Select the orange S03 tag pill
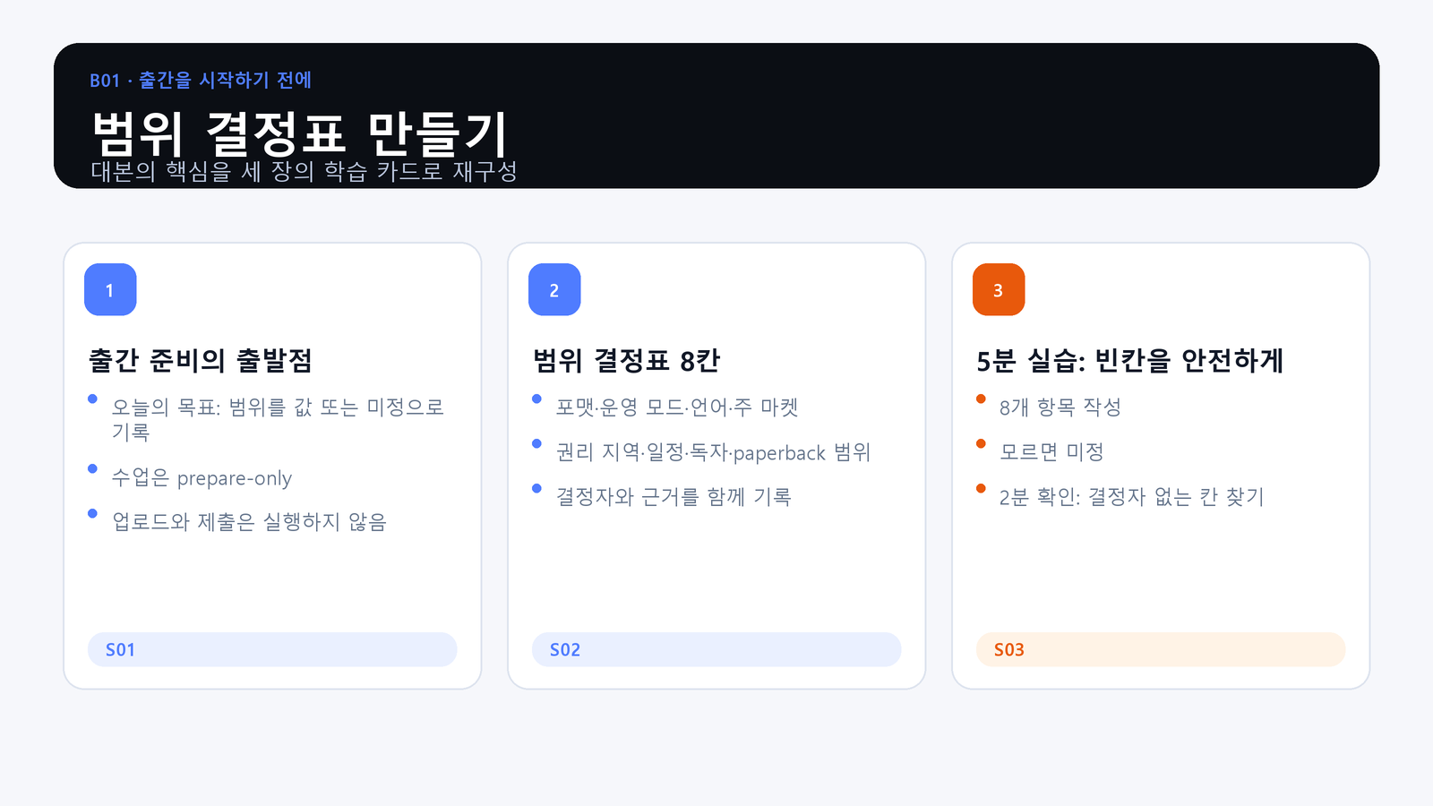Image resolution: width=1433 pixels, height=806 pixels. pyautogui.click(x=1161, y=649)
